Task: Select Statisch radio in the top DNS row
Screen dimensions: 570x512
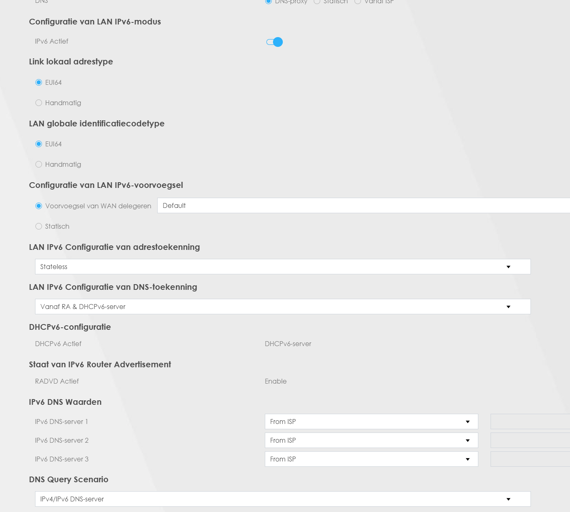Action: [x=317, y=2]
